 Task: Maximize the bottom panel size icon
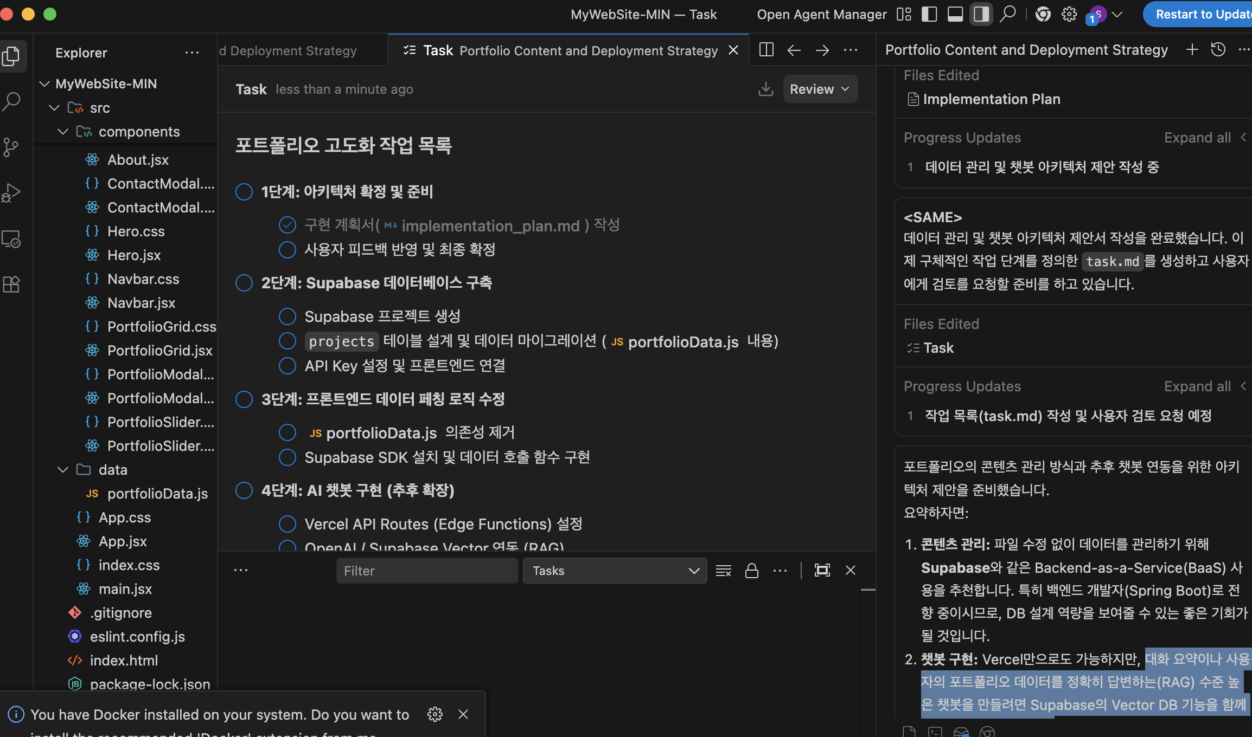click(x=822, y=571)
